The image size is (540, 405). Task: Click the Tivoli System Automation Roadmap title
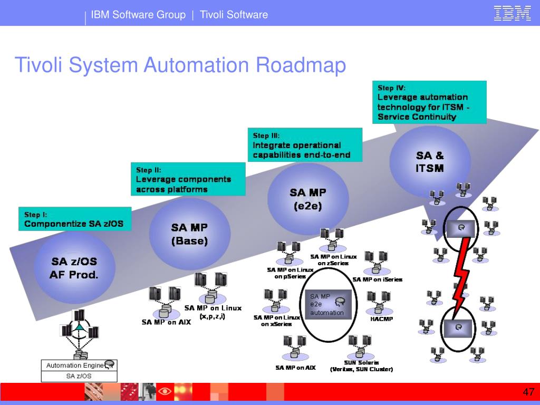pyautogui.click(x=180, y=65)
